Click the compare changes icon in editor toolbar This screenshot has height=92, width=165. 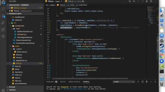pos(130,1)
